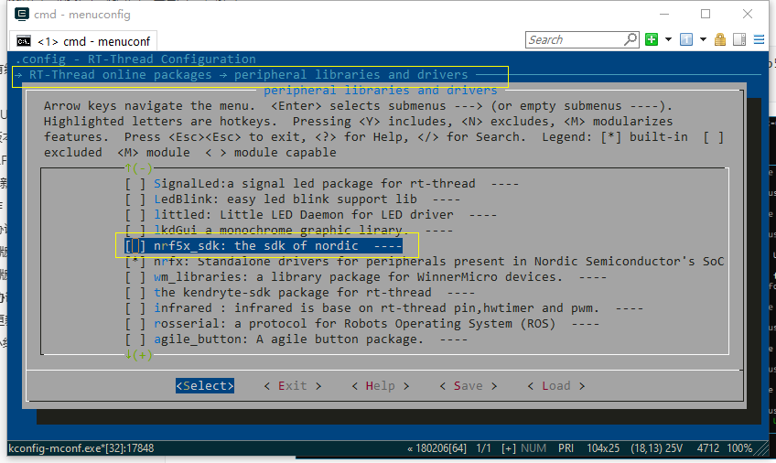Toggle the agile_button package checkbox
The image size is (776, 463).
135,339
